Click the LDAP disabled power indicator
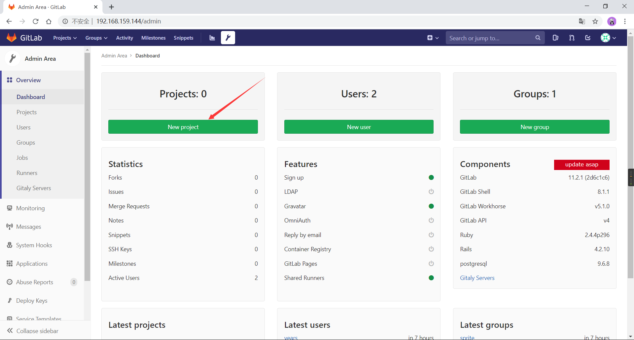This screenshot has height=340, width=634. click(431, 191)
